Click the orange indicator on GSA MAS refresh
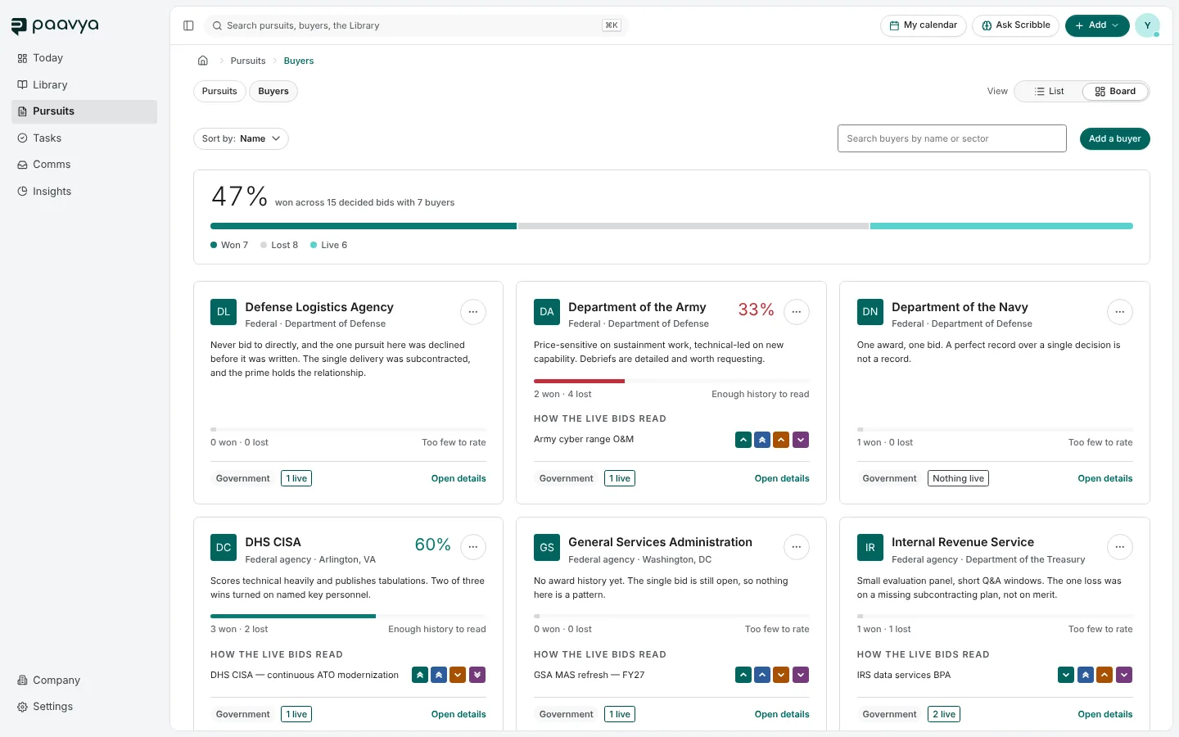 [x=782, y=675]
